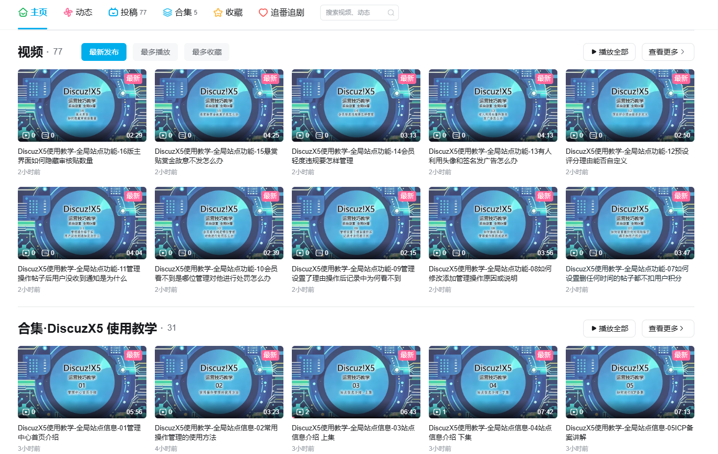Click the 02:29 duration on video 16
Screen dimensions: 718x454
click(x=134, y=135)
